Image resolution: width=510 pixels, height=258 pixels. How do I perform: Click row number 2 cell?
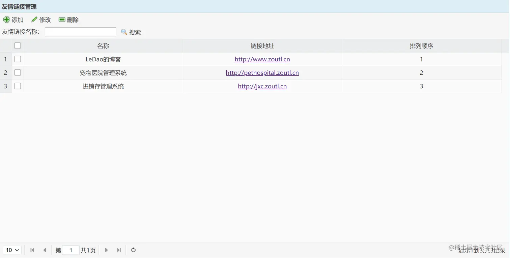5,73
